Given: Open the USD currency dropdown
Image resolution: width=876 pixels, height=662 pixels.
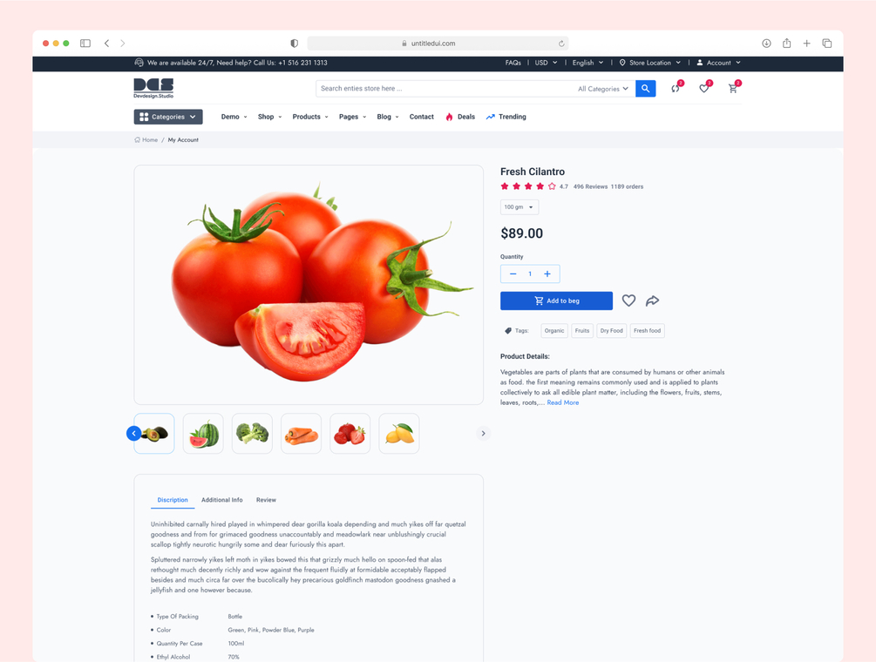Looking at the screenshot, I should (x=546, y=63).
